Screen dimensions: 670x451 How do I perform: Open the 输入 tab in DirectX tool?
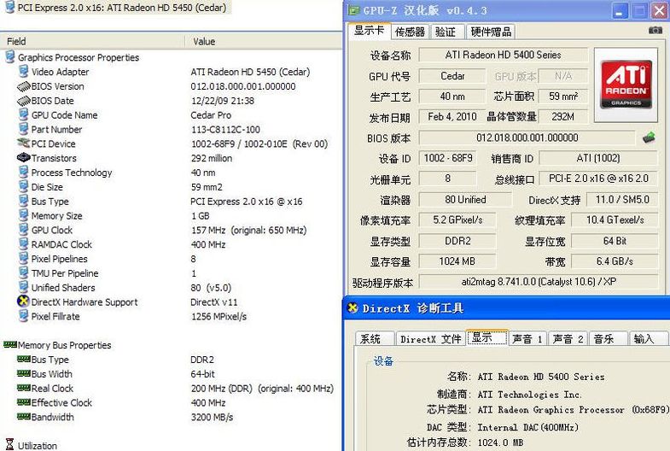[x=648, y=339]
